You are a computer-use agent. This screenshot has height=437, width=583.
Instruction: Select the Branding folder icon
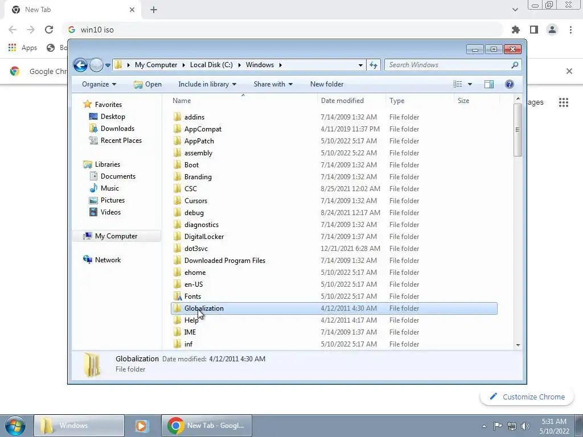tap(178, 177)
